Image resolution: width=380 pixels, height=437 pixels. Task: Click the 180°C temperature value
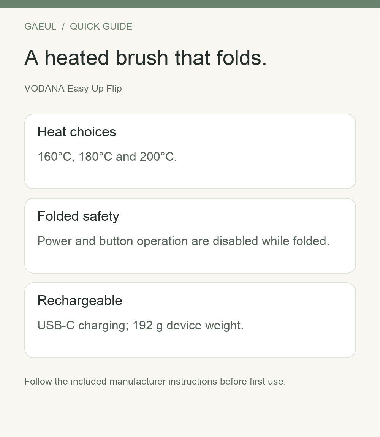pos(95,157)
